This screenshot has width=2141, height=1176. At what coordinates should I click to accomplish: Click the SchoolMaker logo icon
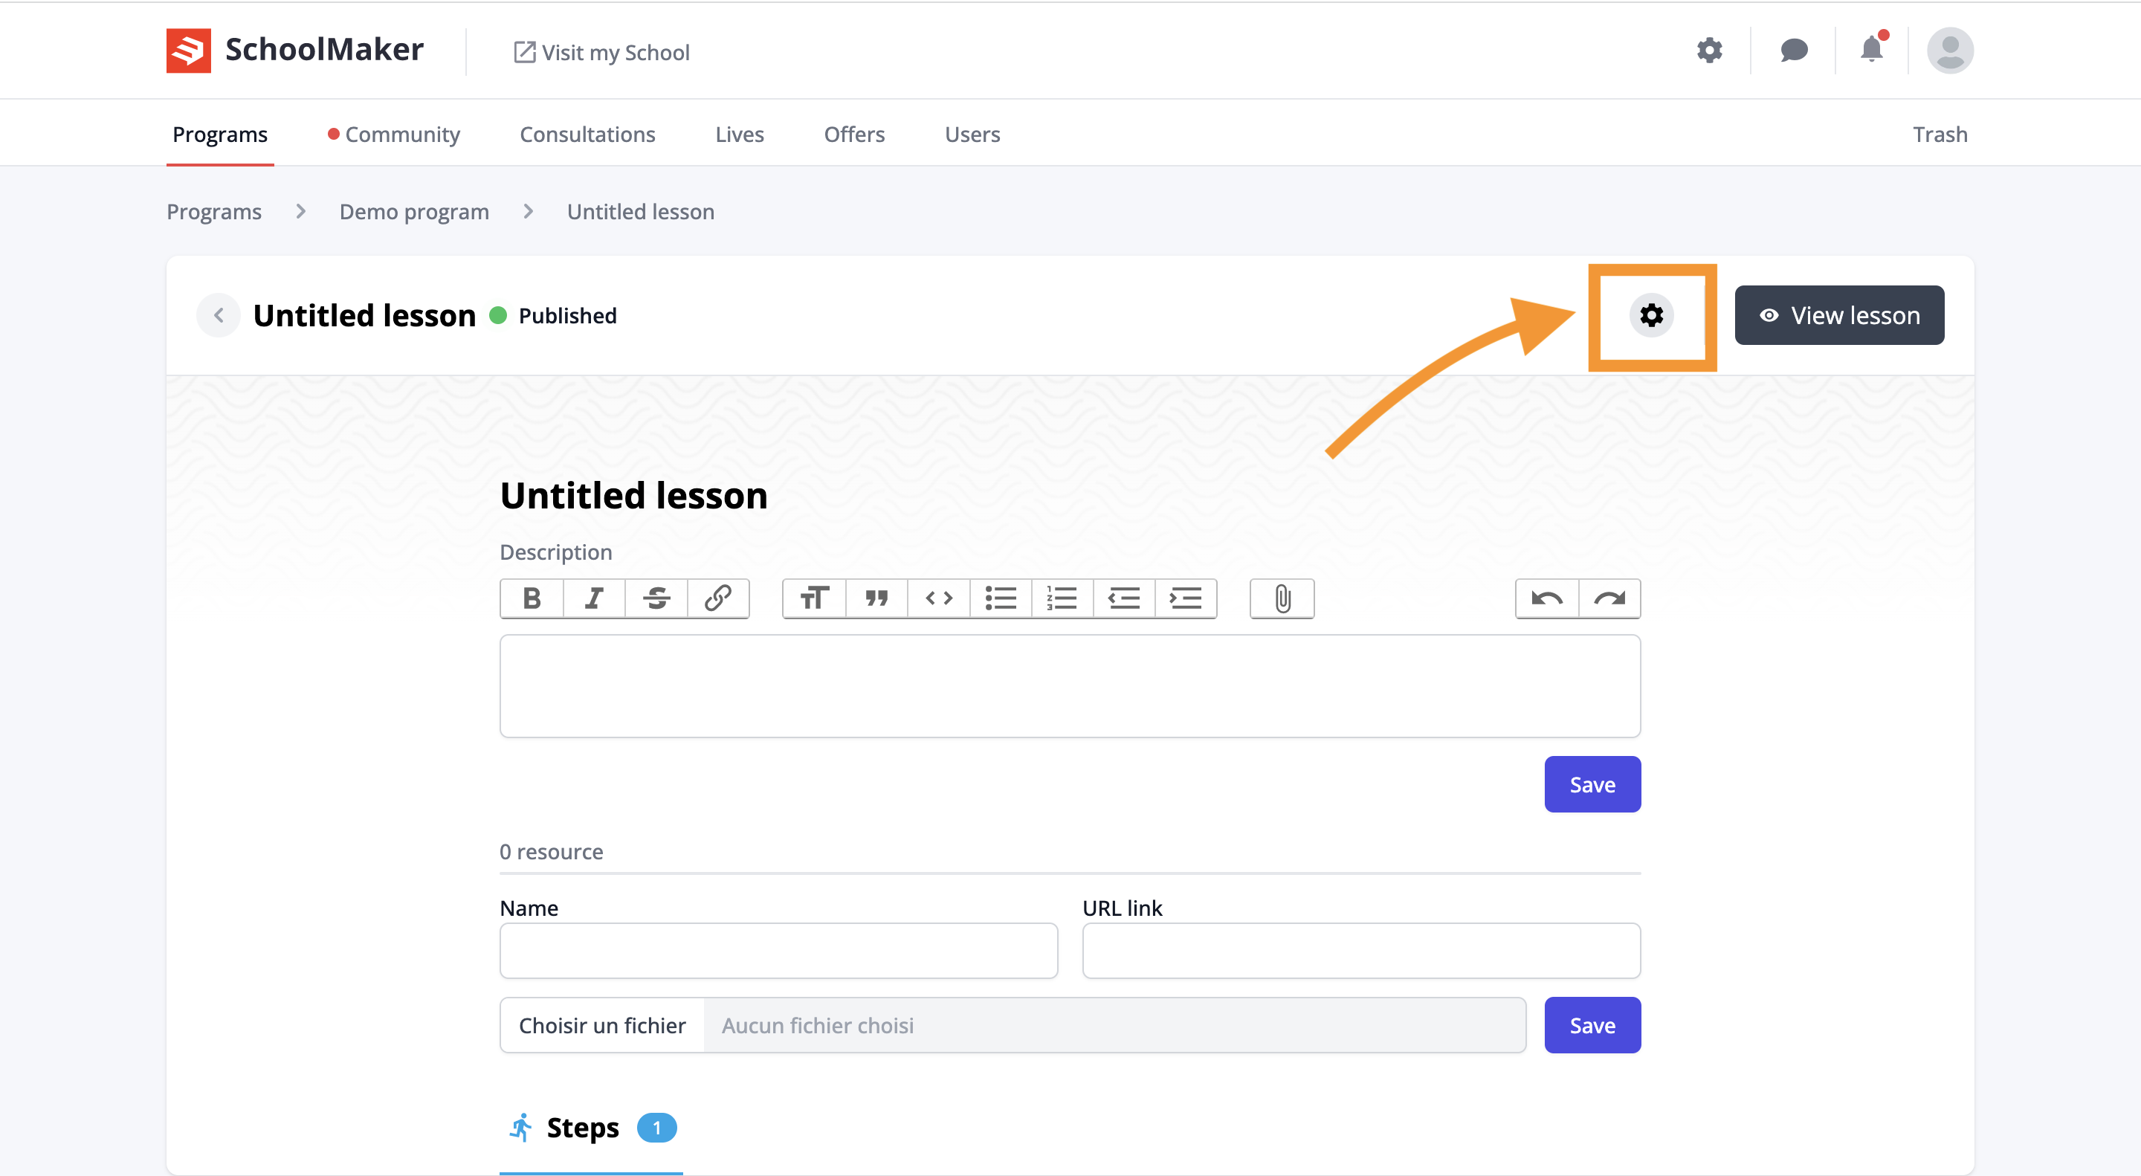click(x=188, y=51)
